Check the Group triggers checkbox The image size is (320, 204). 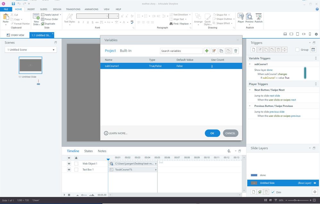click(x=297, y=50)
